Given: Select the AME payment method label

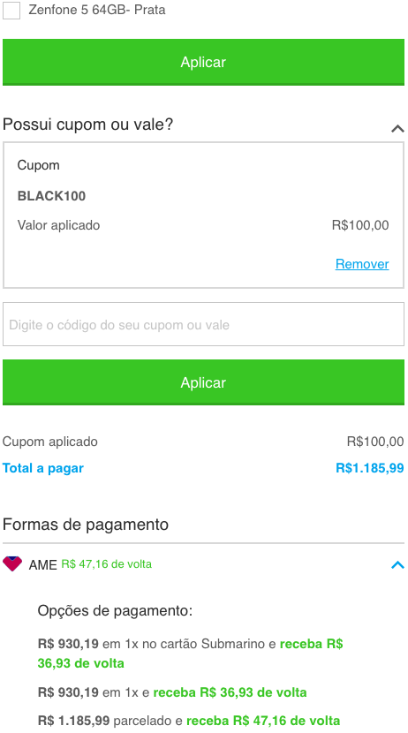Looking at the screenshot, I should 43,564.
